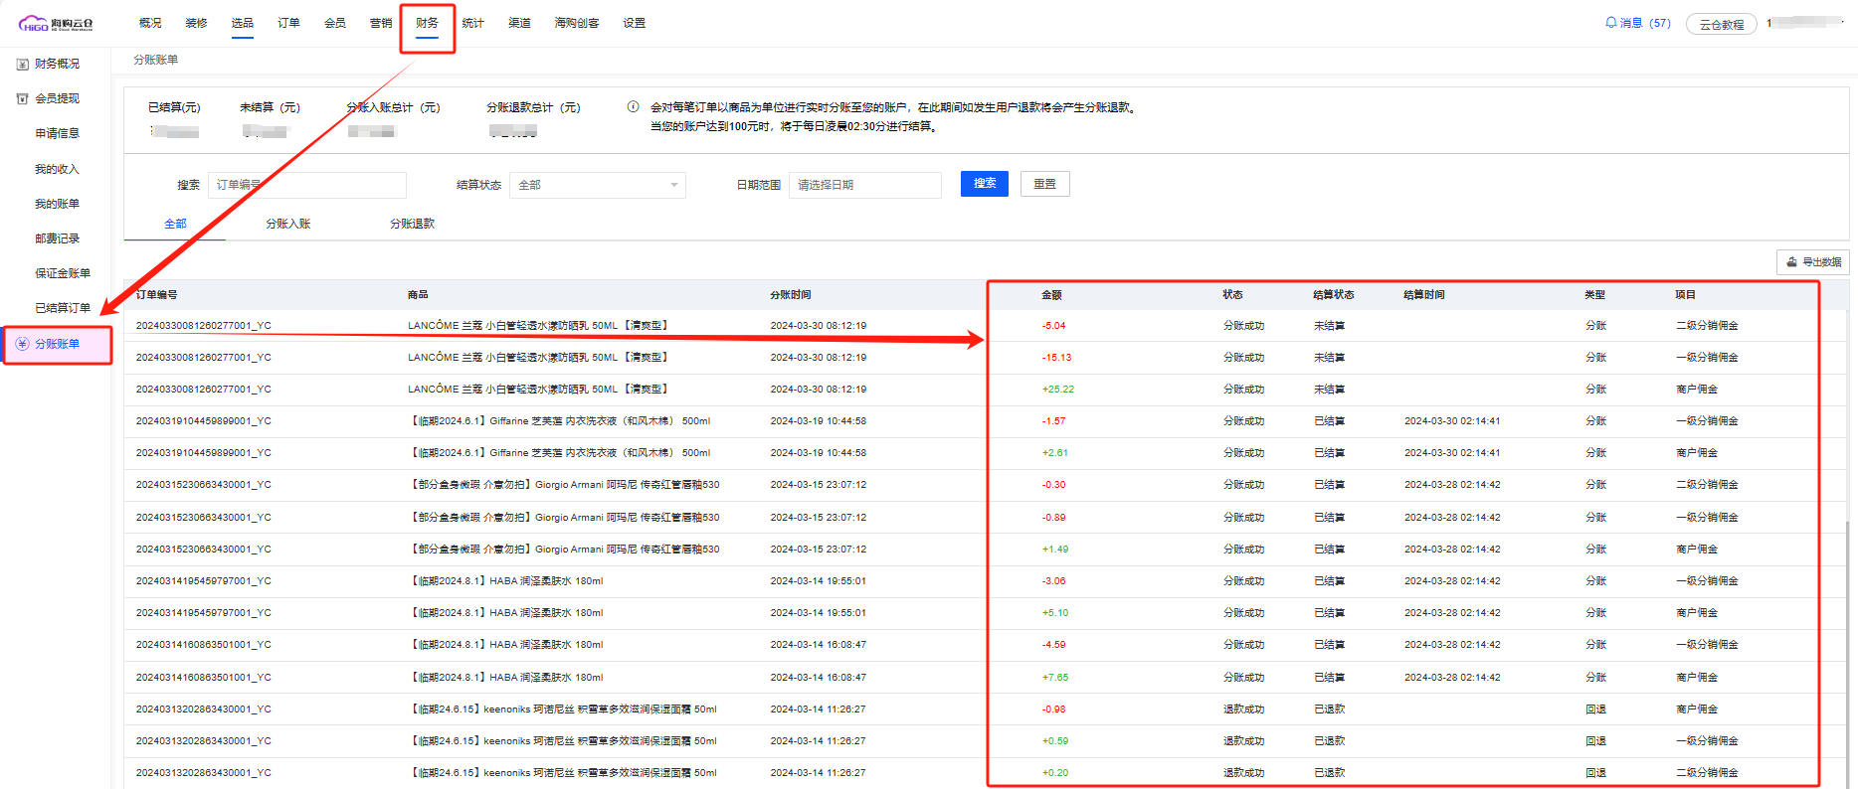Click the yen icon beside 分账账单
The width and height of the screenshot is (1858, 789).
pyautogui.click(x=22, y=344)
